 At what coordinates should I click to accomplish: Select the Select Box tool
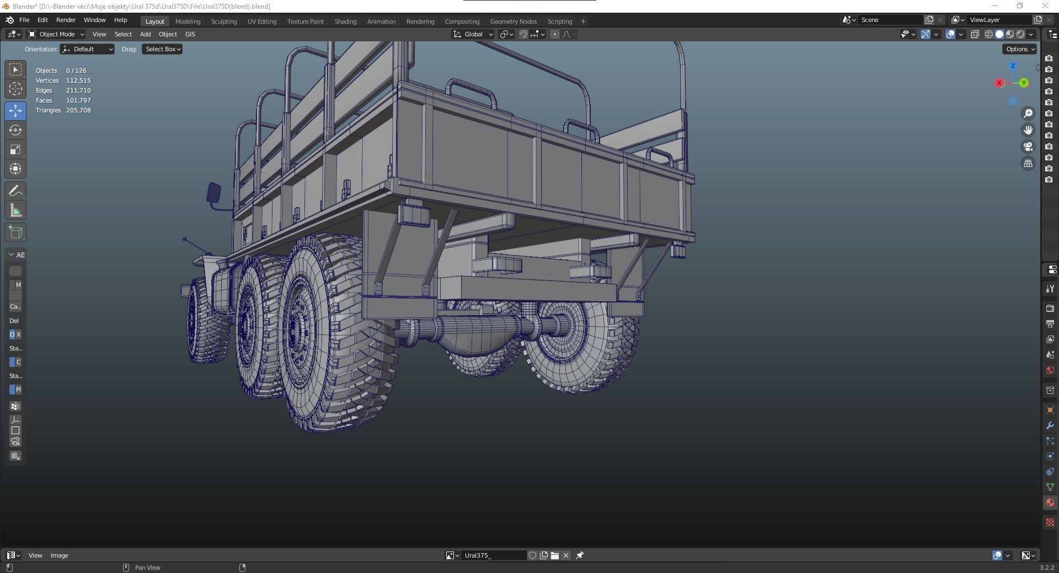point(15,69)
